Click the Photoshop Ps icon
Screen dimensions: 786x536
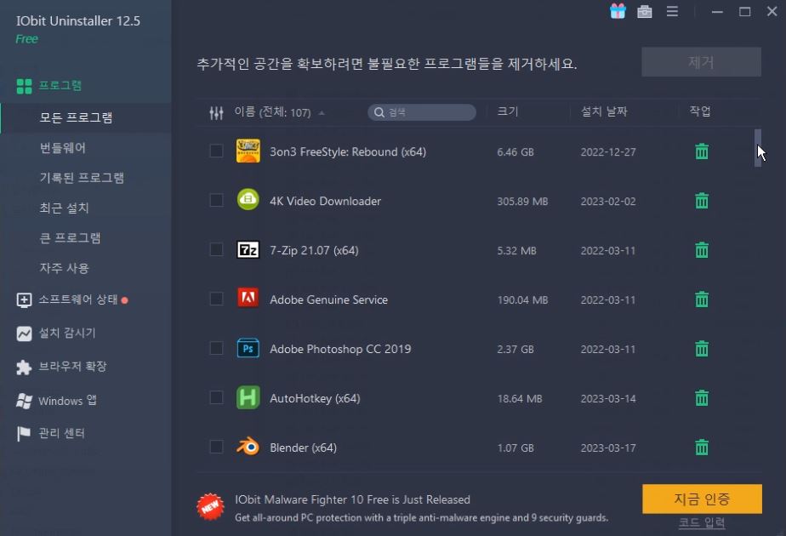[248, 348]
